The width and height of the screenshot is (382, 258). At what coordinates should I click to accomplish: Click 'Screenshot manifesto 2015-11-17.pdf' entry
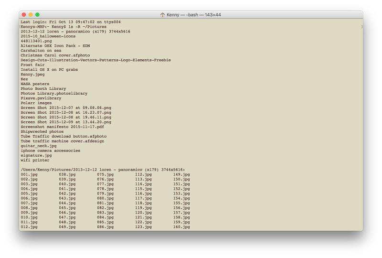pos(62,127)
